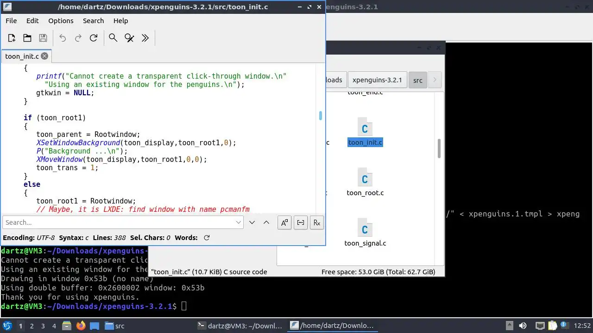
Task: Refresh the word count in status bar
Action: click(207, 238)
